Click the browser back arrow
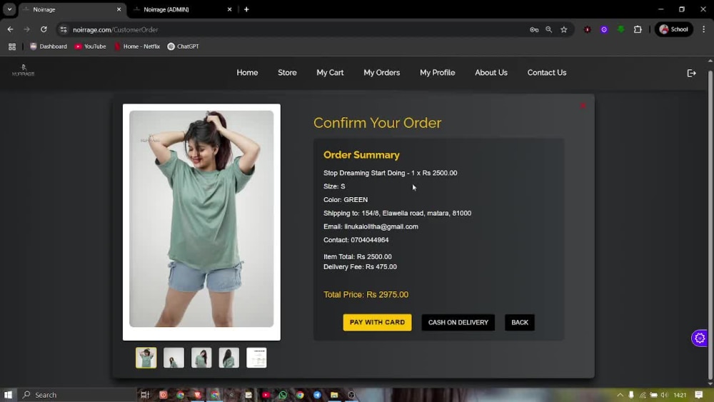This screenshot has width=714, height=402. [10, 29]
